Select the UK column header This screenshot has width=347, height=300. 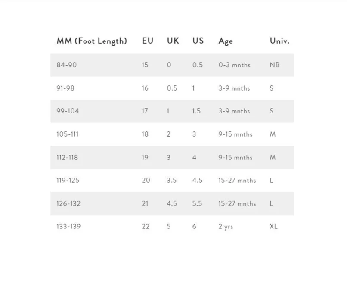173,41
